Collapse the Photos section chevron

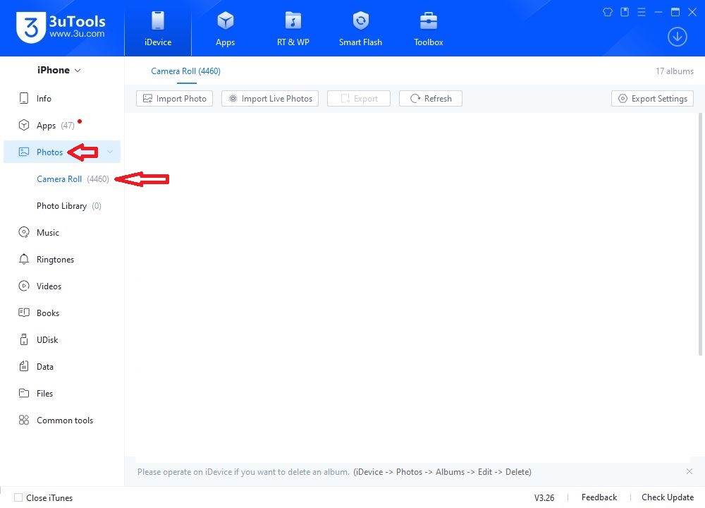pyautogui.click(x=110, y=152)
